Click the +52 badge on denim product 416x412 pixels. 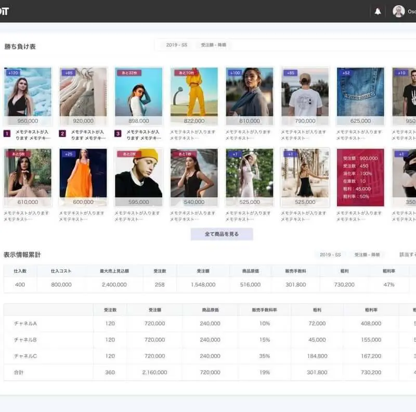pos(346,73)
